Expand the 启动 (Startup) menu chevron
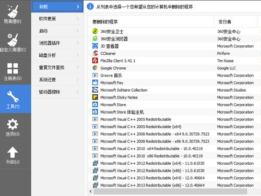Viewport: 261px width, 196px height. click(x=78, y=31)
